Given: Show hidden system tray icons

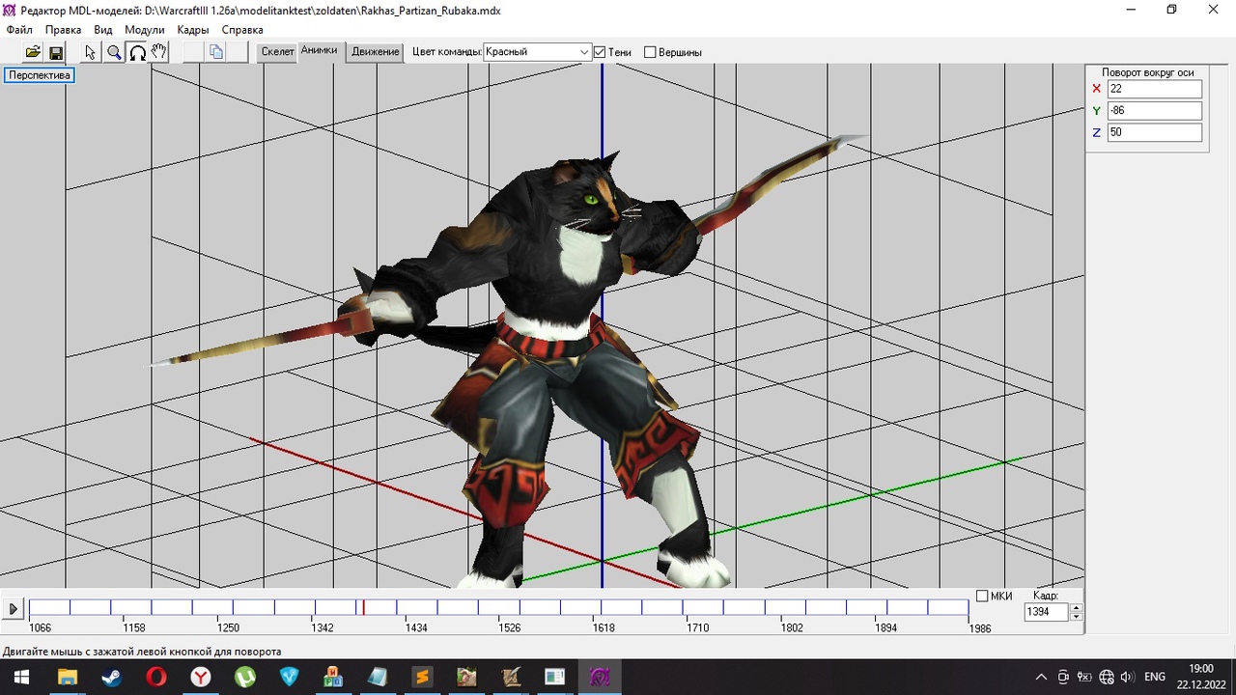Looking at the screenshot, I should coord(1041,677).
